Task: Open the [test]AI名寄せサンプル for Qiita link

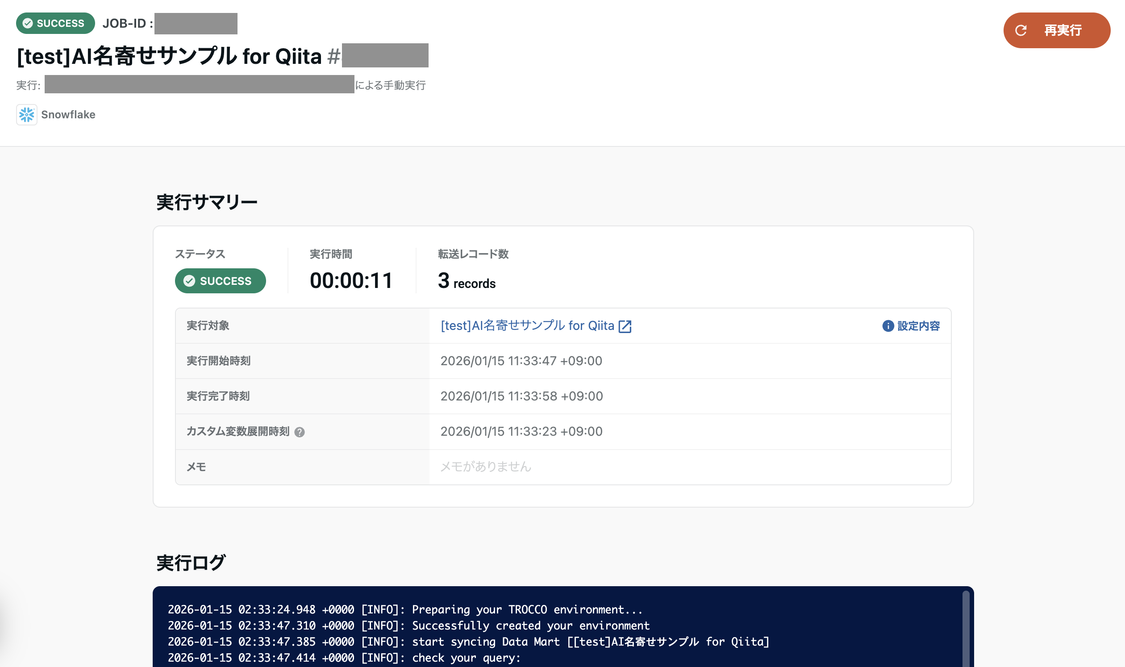Action: click(527, 325)
